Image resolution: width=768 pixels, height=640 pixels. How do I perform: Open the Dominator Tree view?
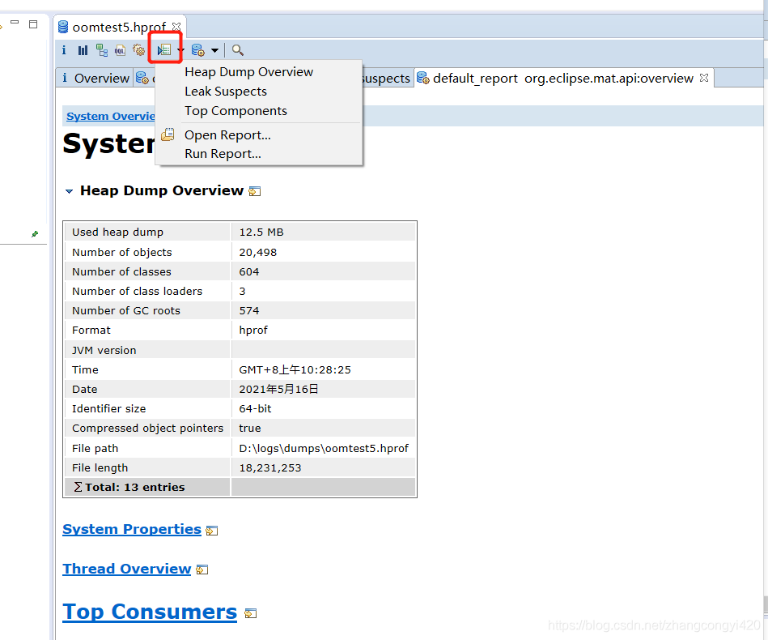pos(102,50)
